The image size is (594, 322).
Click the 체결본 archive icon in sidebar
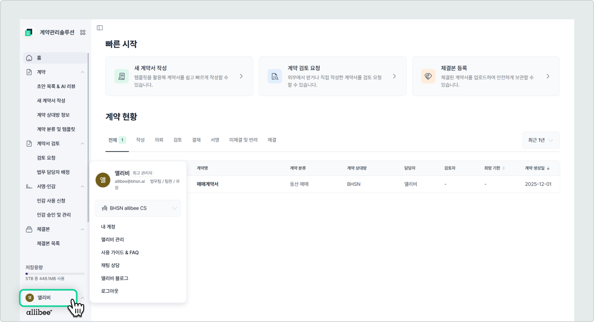29,229
